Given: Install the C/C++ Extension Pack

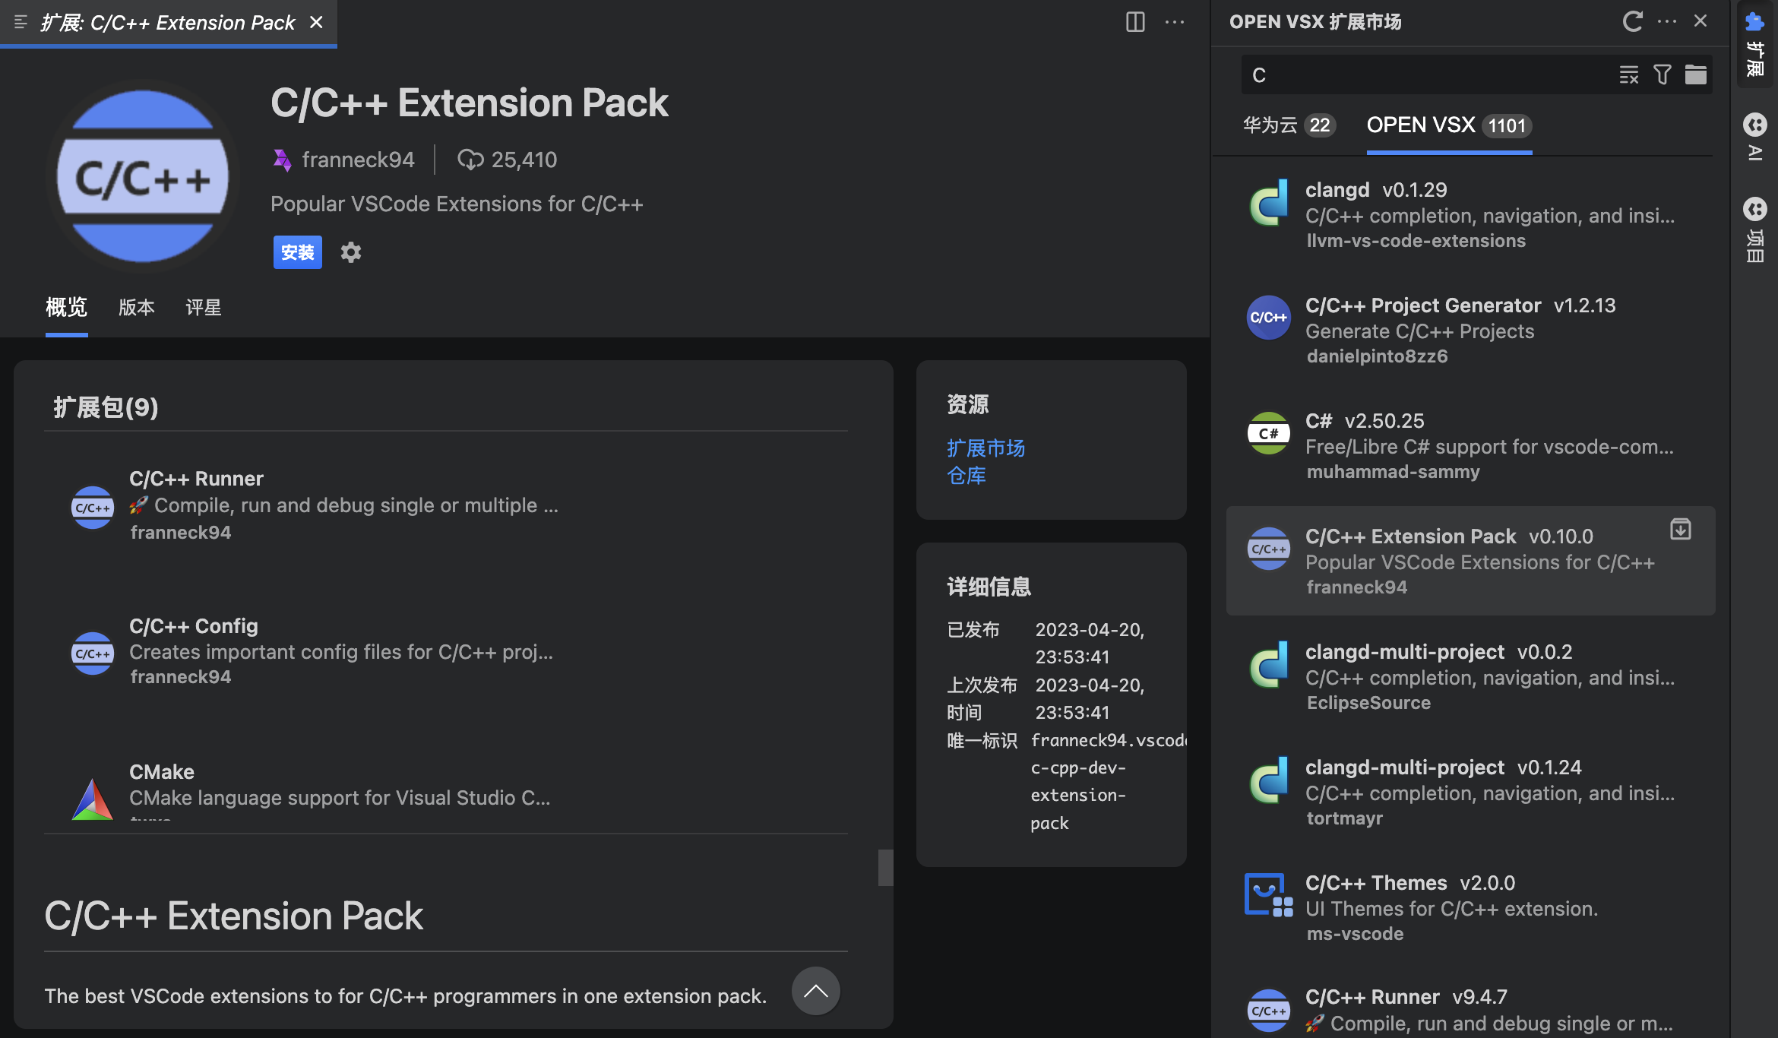Looking at the screenshot, I should coord(298,252).
